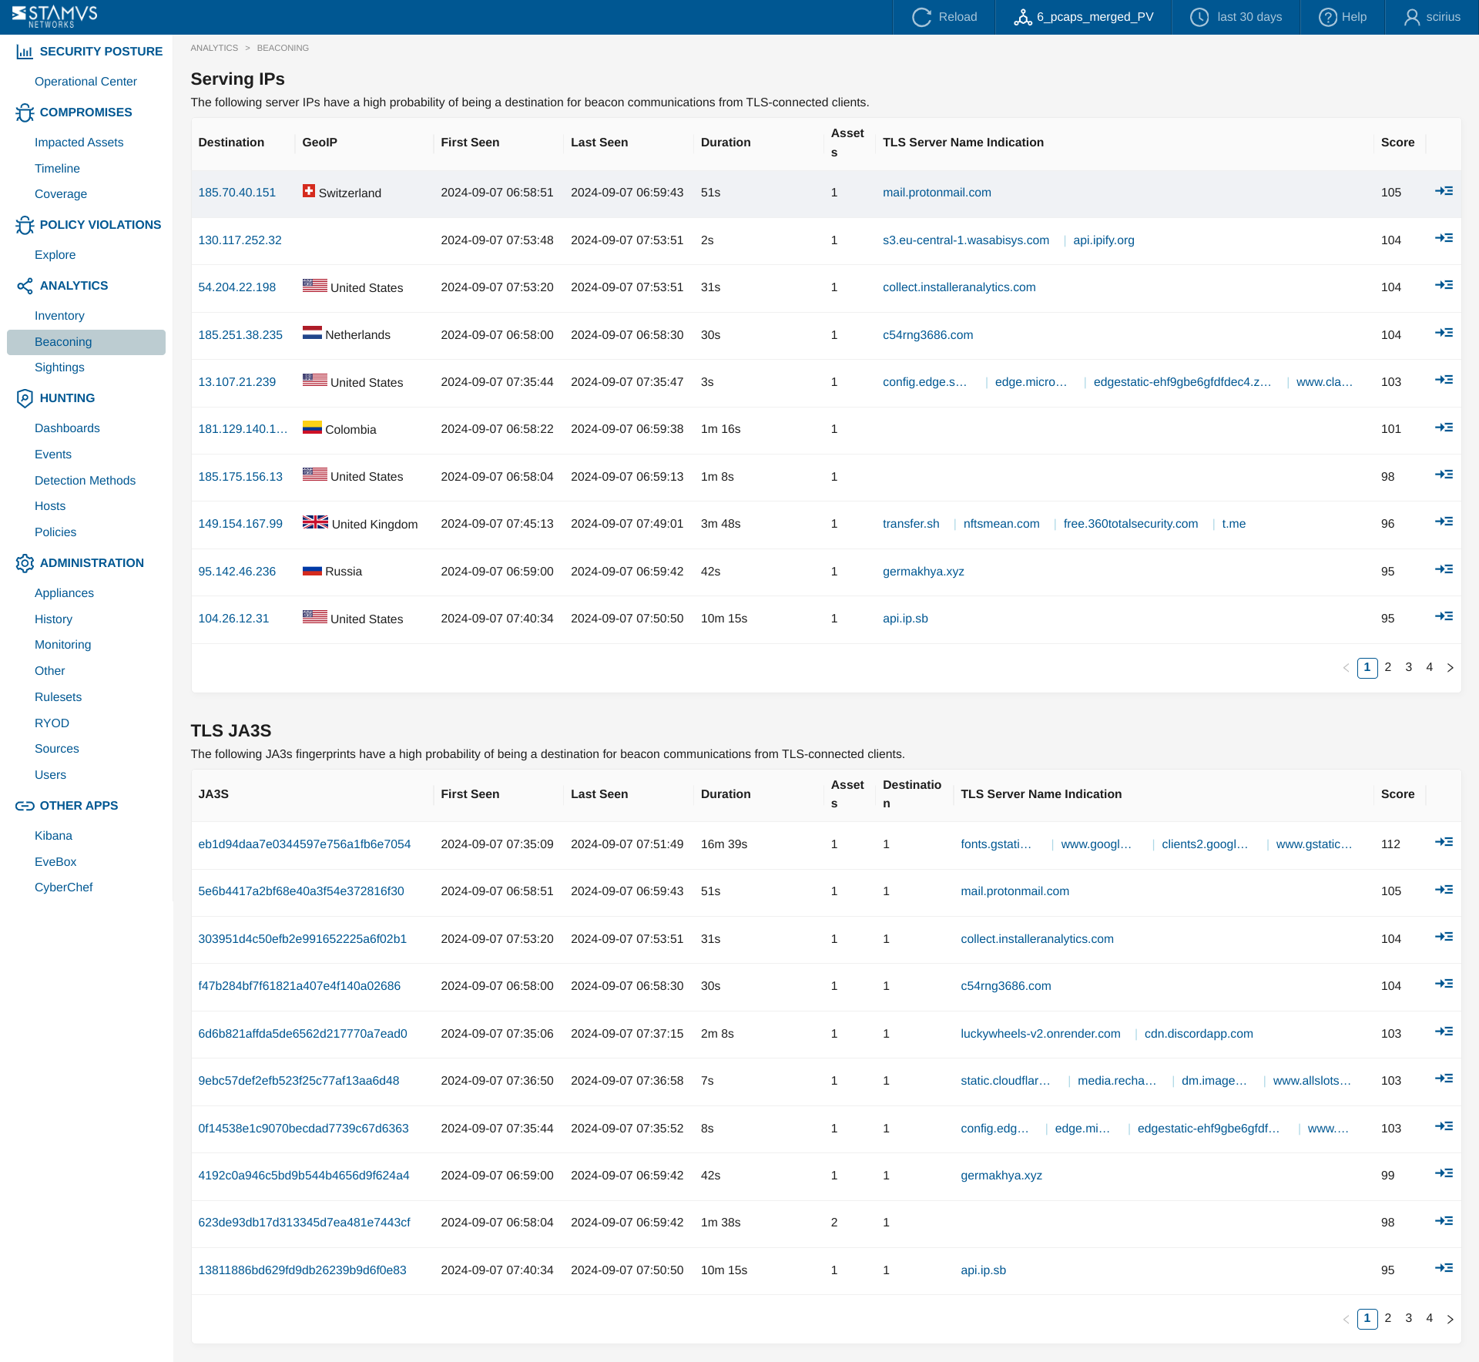
Task: Go to page 4 of TLS JA3S table
Action: pos(1429,1318)
